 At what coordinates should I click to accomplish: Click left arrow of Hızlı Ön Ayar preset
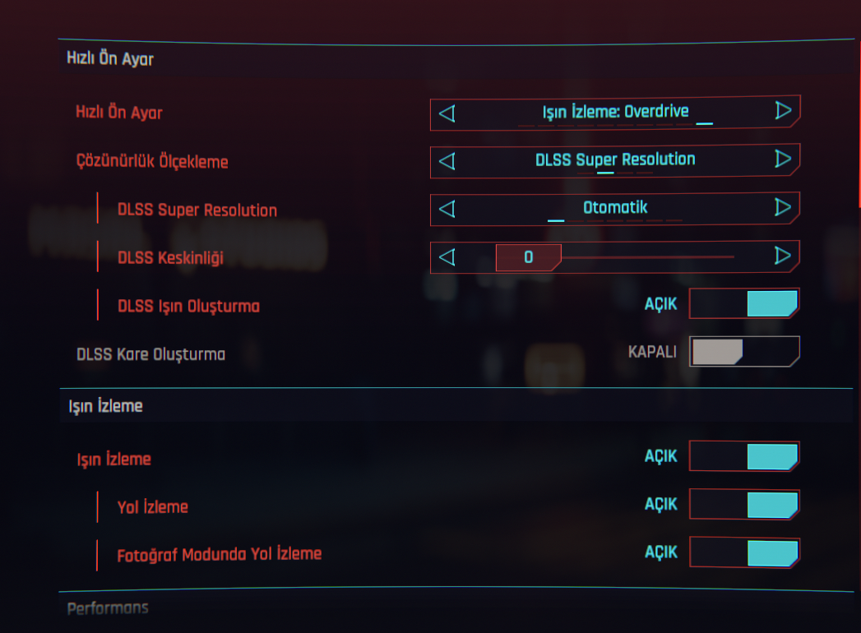pyautogui.click(x=447, y=113)
